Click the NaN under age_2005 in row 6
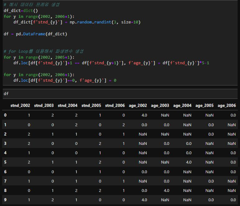The height and width of the screenshot is (206, 240). click(x=209, y=172)
